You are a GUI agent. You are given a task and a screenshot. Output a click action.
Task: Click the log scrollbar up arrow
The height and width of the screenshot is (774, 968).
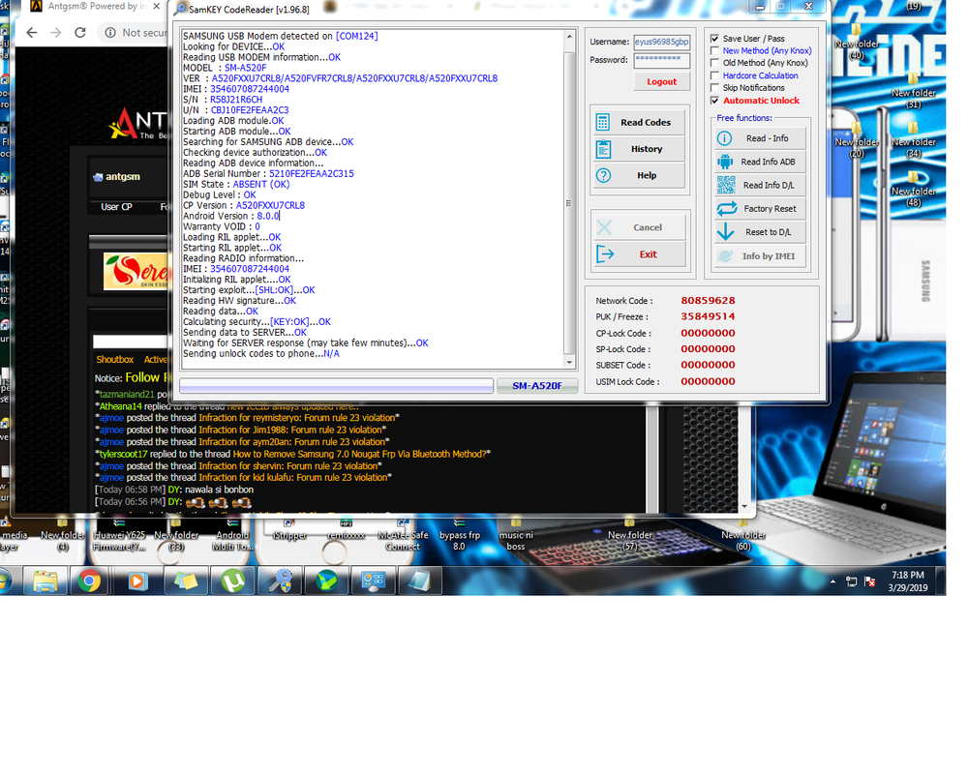[569, 37]
